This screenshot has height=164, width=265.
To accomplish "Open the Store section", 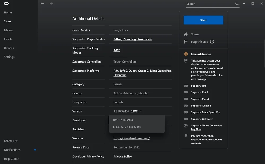I will click(7, 21).
